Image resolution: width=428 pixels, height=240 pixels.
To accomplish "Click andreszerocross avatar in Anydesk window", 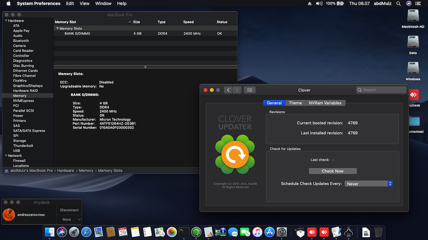I will pyautogui.click(x=9, y=214).
